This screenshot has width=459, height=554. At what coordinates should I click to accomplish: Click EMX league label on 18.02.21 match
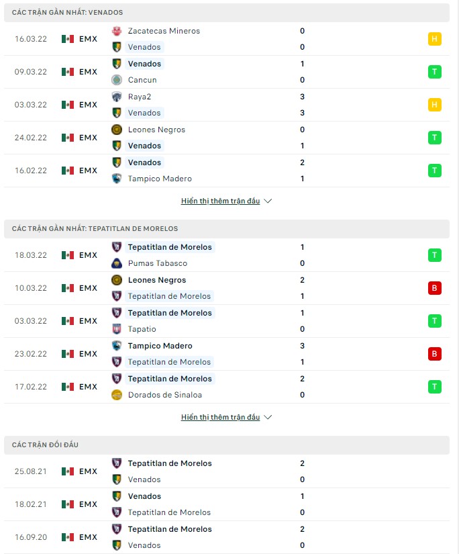tap(88, 504)
